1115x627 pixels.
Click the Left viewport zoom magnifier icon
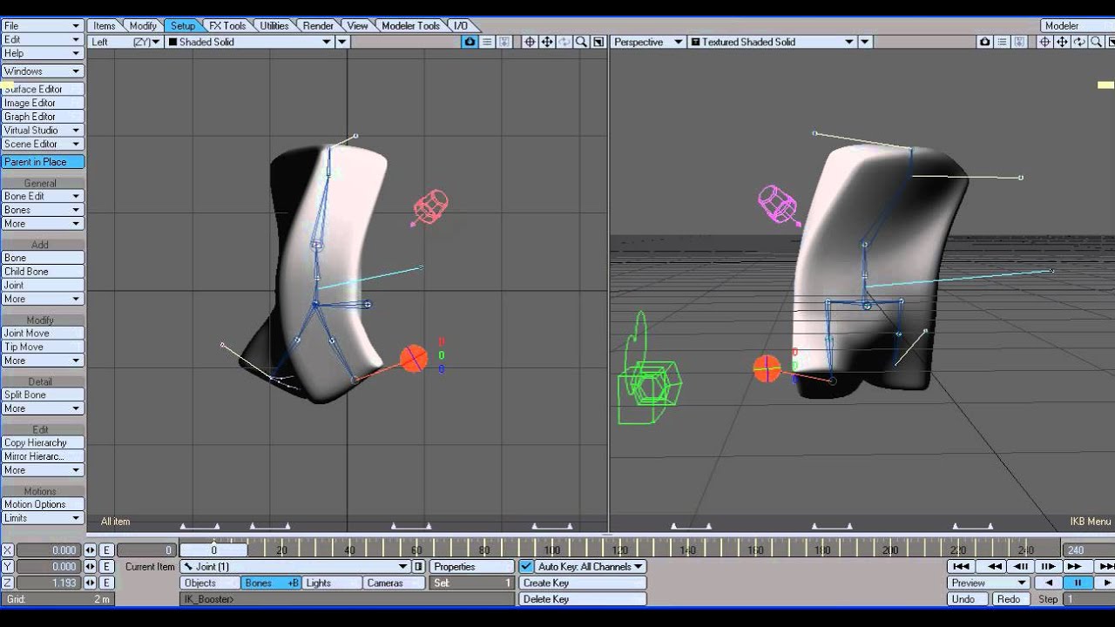[x=581, y=42]
